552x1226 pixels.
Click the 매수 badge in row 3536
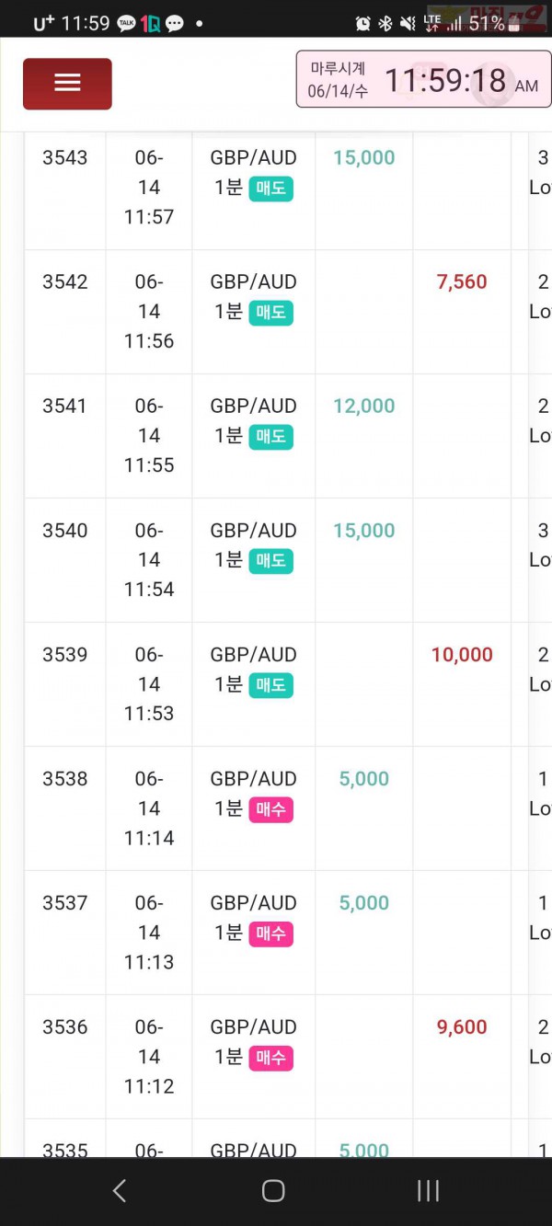271,1058
